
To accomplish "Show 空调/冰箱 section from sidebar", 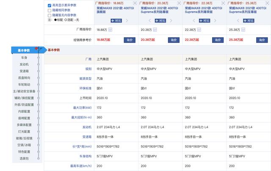I will [24, 145].
